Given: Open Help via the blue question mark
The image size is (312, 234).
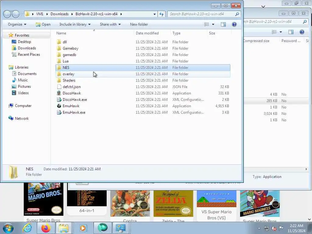Looking at the screenshot, I should pos(234,24).
